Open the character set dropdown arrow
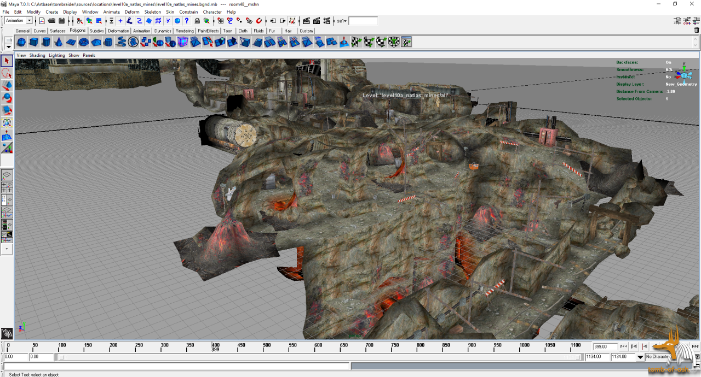This screenshot has height=377, width=701. [x=640, y=357]
